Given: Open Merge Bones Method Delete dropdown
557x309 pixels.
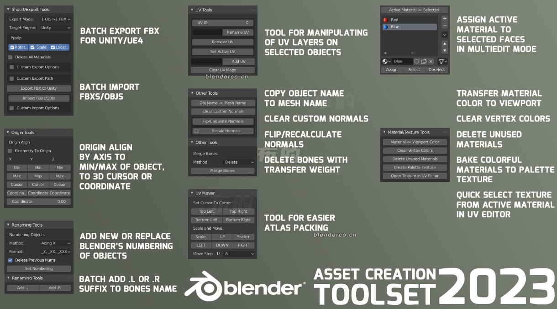Looking at the screenshot, I should 239,162.
